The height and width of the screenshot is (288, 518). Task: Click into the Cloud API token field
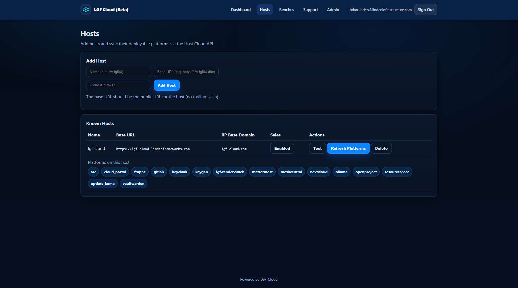pyautogui.click(x=118, y=85)
